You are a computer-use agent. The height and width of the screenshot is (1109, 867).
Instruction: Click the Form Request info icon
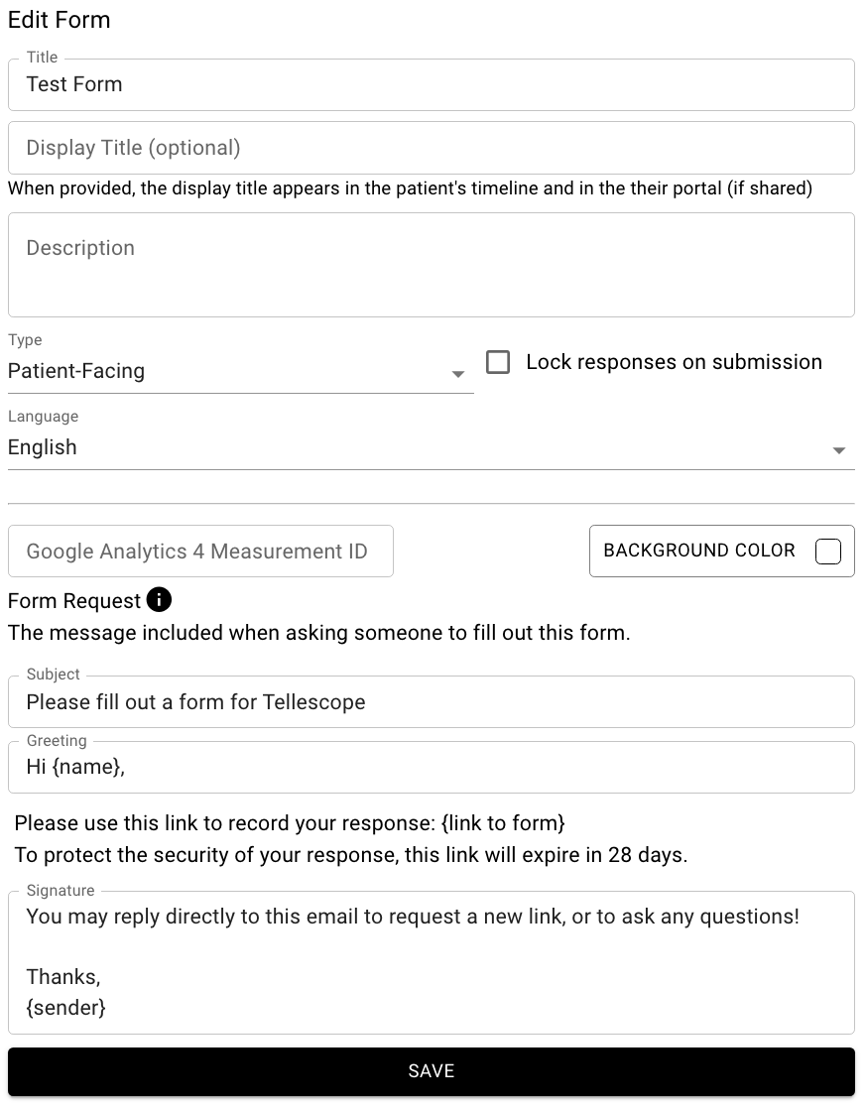click(159, 599)
